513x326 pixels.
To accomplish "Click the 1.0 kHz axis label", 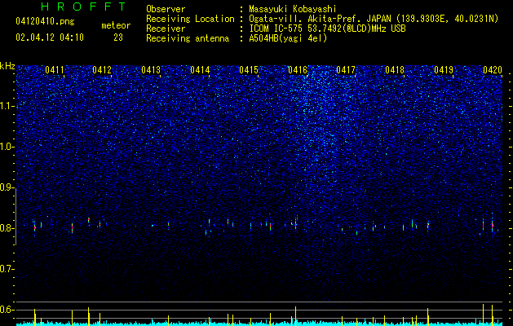I will (x=7, y=147).
